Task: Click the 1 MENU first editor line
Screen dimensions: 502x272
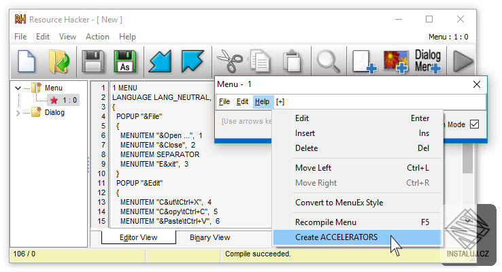Action: [124, 88]
